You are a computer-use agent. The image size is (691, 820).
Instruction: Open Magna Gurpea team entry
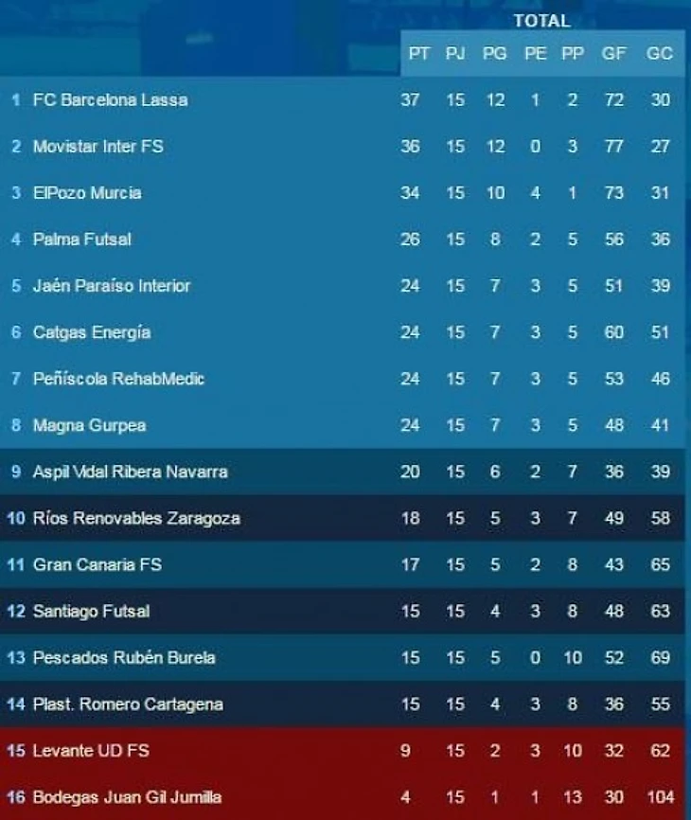point(89,425)
